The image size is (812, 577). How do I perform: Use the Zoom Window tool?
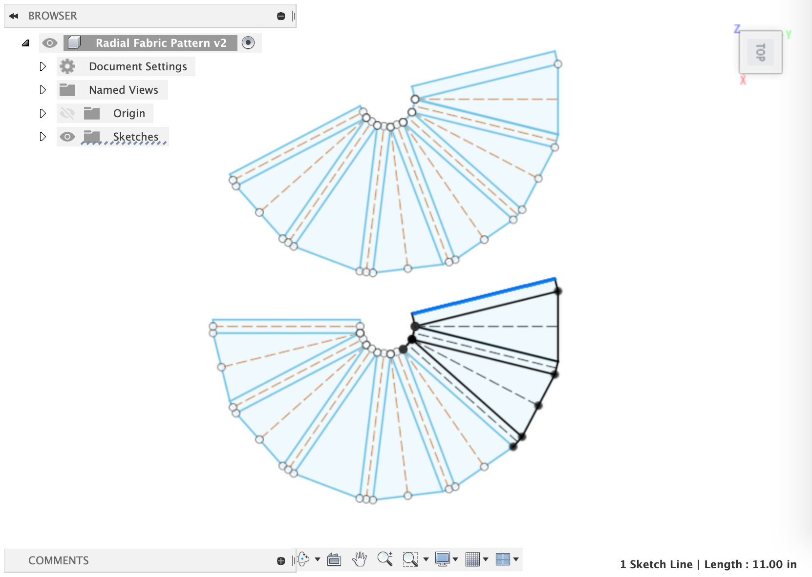pyautogui.click(x=410, y=559)
